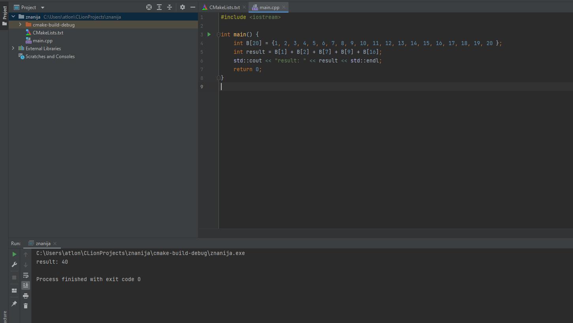Rerun program with green play in Run panel
Screen dimensions: 573x323
pos(14,254)
